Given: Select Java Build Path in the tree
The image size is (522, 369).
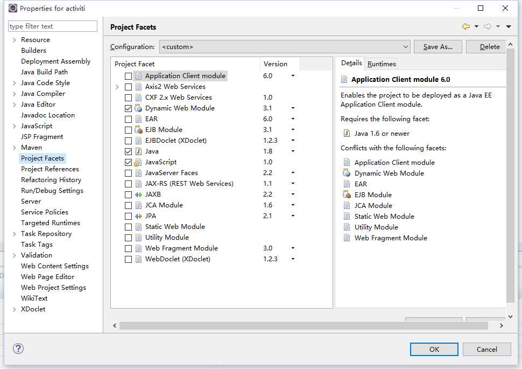Looking at the screenshot, I should pos(44,72).
